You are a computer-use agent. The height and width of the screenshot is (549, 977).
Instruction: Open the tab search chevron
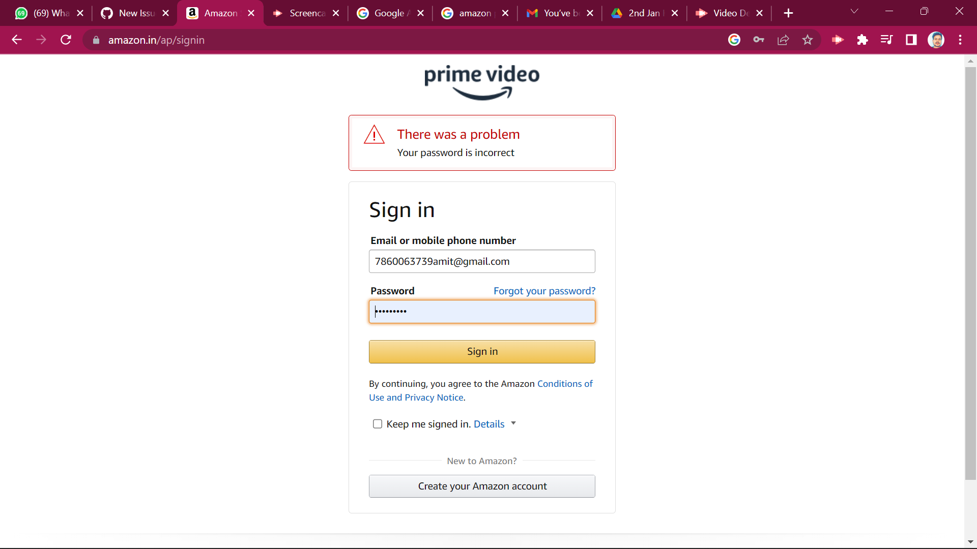pos(854,11)
